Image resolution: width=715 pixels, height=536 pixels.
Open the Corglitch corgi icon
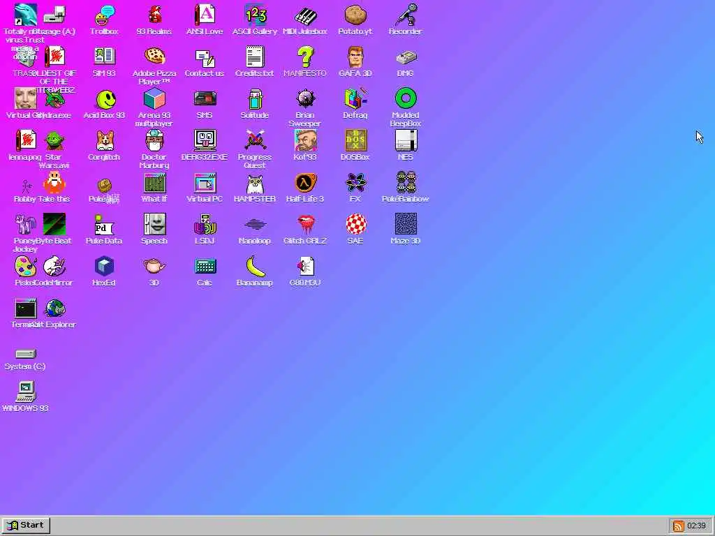click(x=105, y=140)
